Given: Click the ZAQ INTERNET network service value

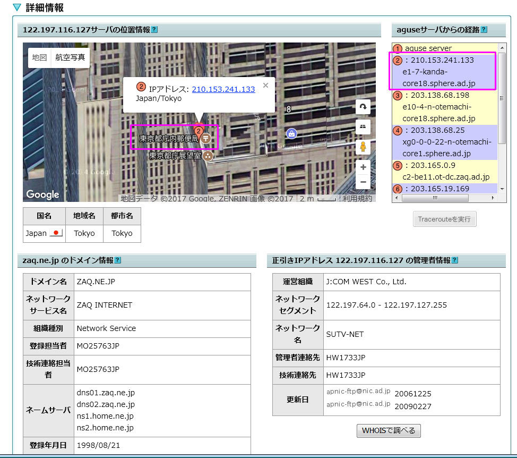Looking at the screenshot, I should click(x=105, y=305).
